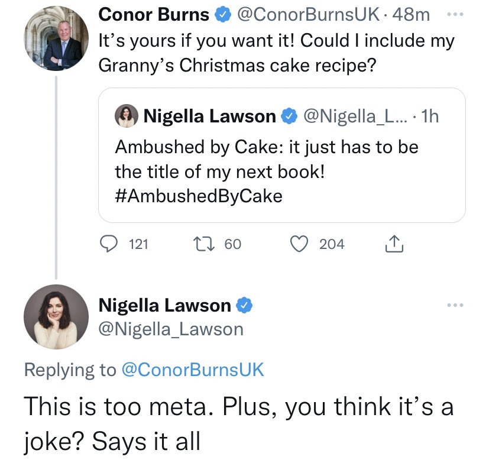Click the @ConorBurnsUK mention link in reply
Viewport: 489px width, 463px height.
192,370
